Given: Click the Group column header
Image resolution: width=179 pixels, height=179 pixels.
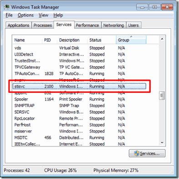Looking at the screenshot, I should [131, 40].
